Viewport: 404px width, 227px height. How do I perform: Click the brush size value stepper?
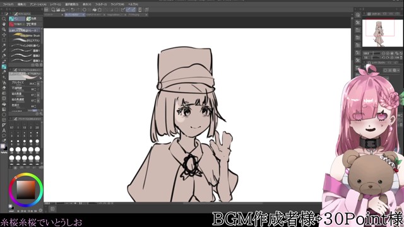(x=35, y=84)
